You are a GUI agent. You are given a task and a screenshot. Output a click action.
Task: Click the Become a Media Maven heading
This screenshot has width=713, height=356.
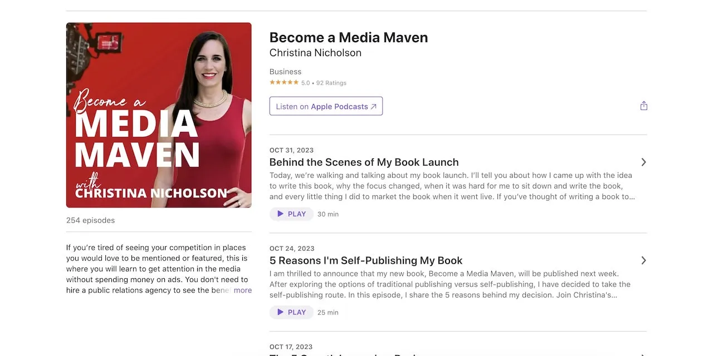[349, 37]
